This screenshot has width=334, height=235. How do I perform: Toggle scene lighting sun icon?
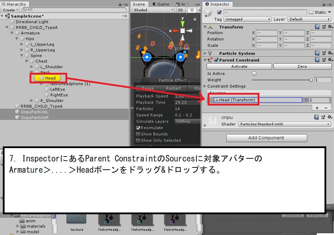(192, 10)
